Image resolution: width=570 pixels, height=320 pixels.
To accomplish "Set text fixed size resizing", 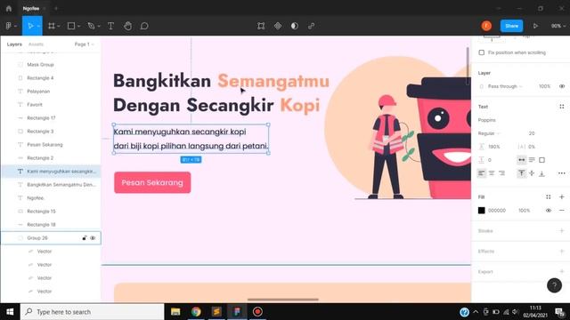I will click(x=542, y=160).
